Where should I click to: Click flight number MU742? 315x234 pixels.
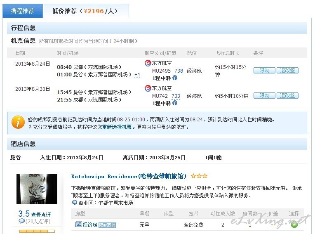coord(160,96)
